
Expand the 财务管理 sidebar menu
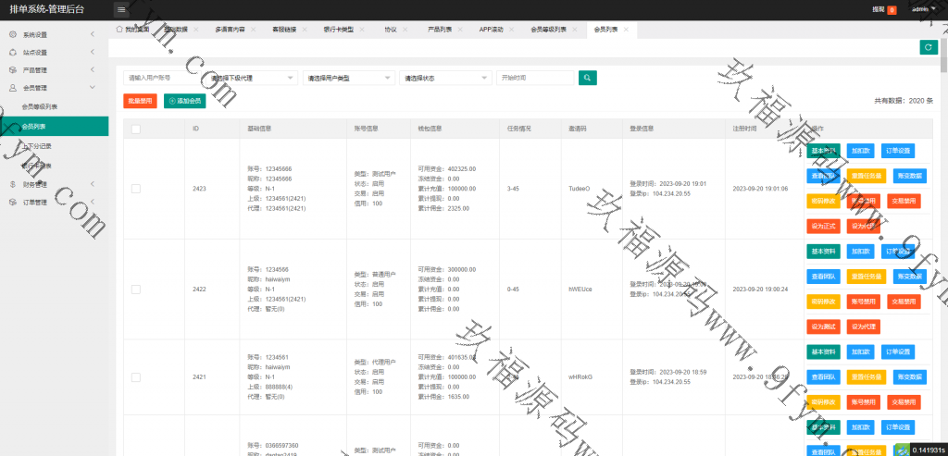pos(54,184)
